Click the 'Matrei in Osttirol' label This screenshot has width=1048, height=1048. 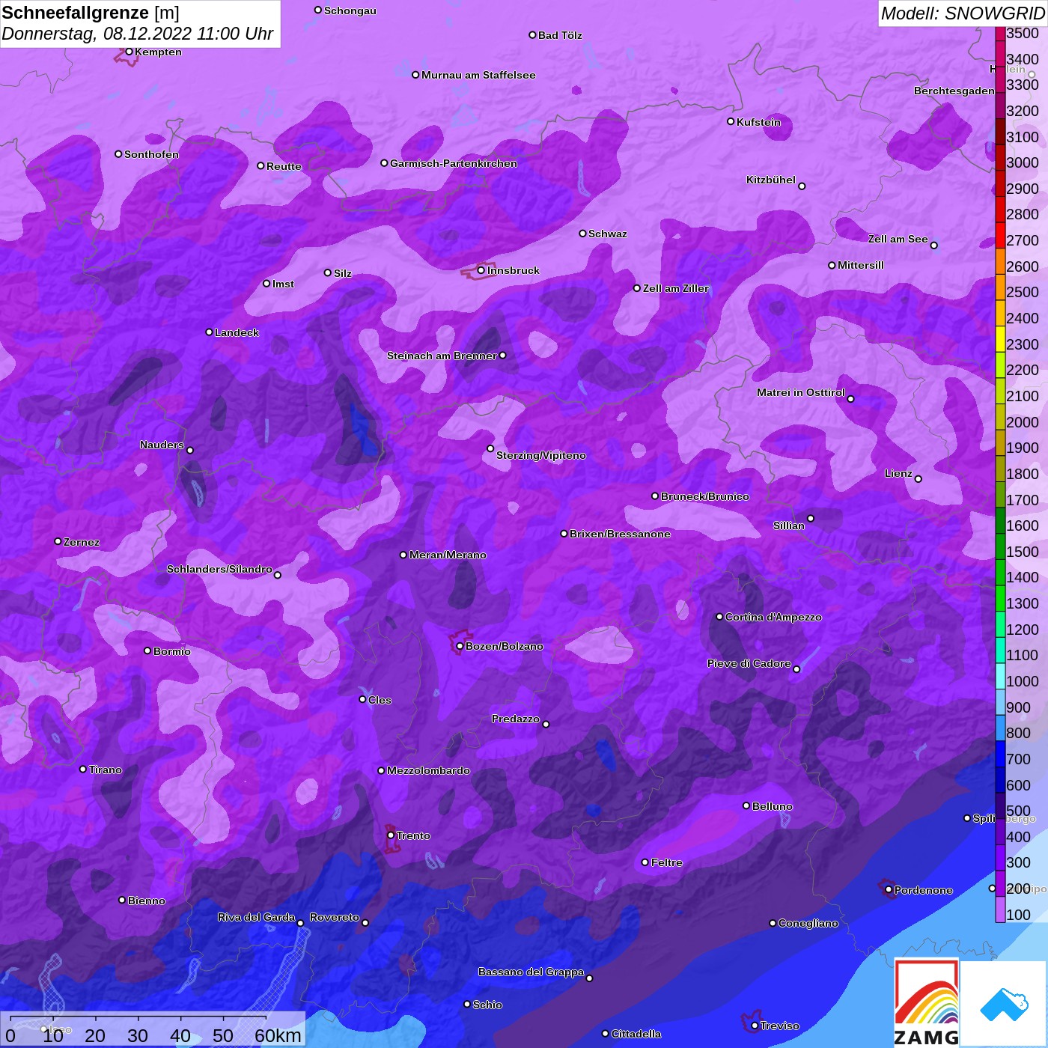tap(801, 392)
